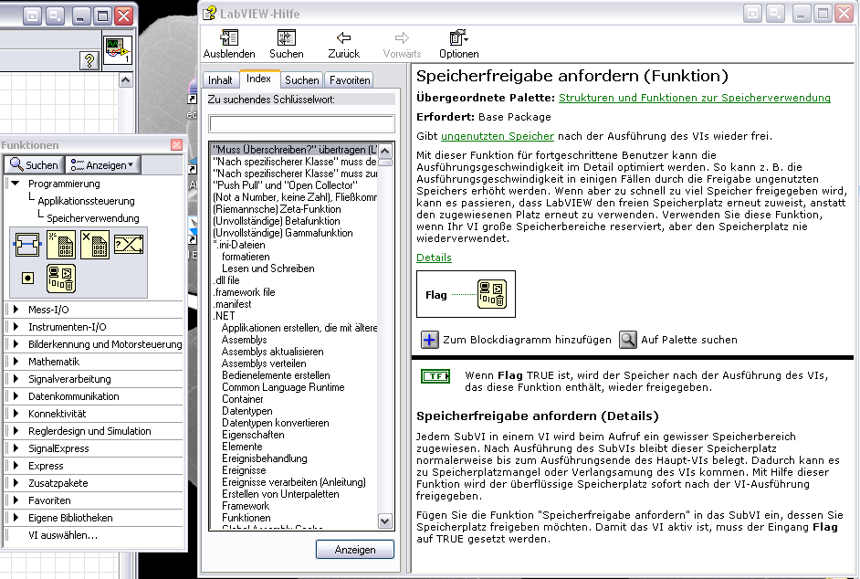860x579 pixels.
Task: Click the VI icon in LabVIEW window
Action: point(118,50)
